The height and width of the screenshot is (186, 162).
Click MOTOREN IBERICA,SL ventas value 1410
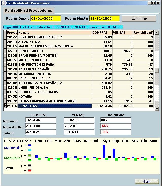(x=122, y=60)
